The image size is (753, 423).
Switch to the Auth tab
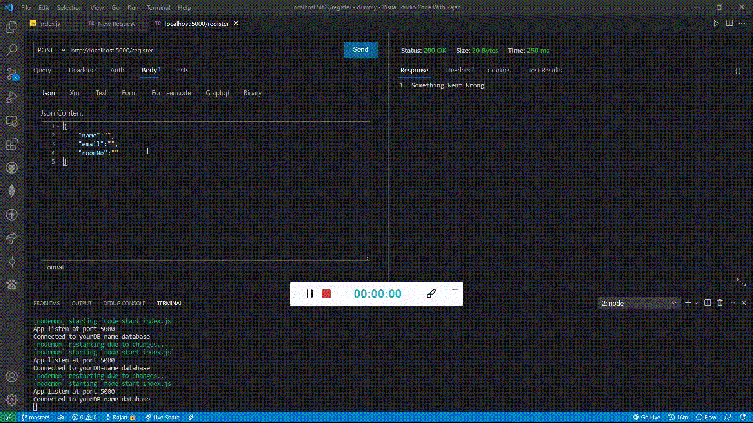click(x=117, y=70)
